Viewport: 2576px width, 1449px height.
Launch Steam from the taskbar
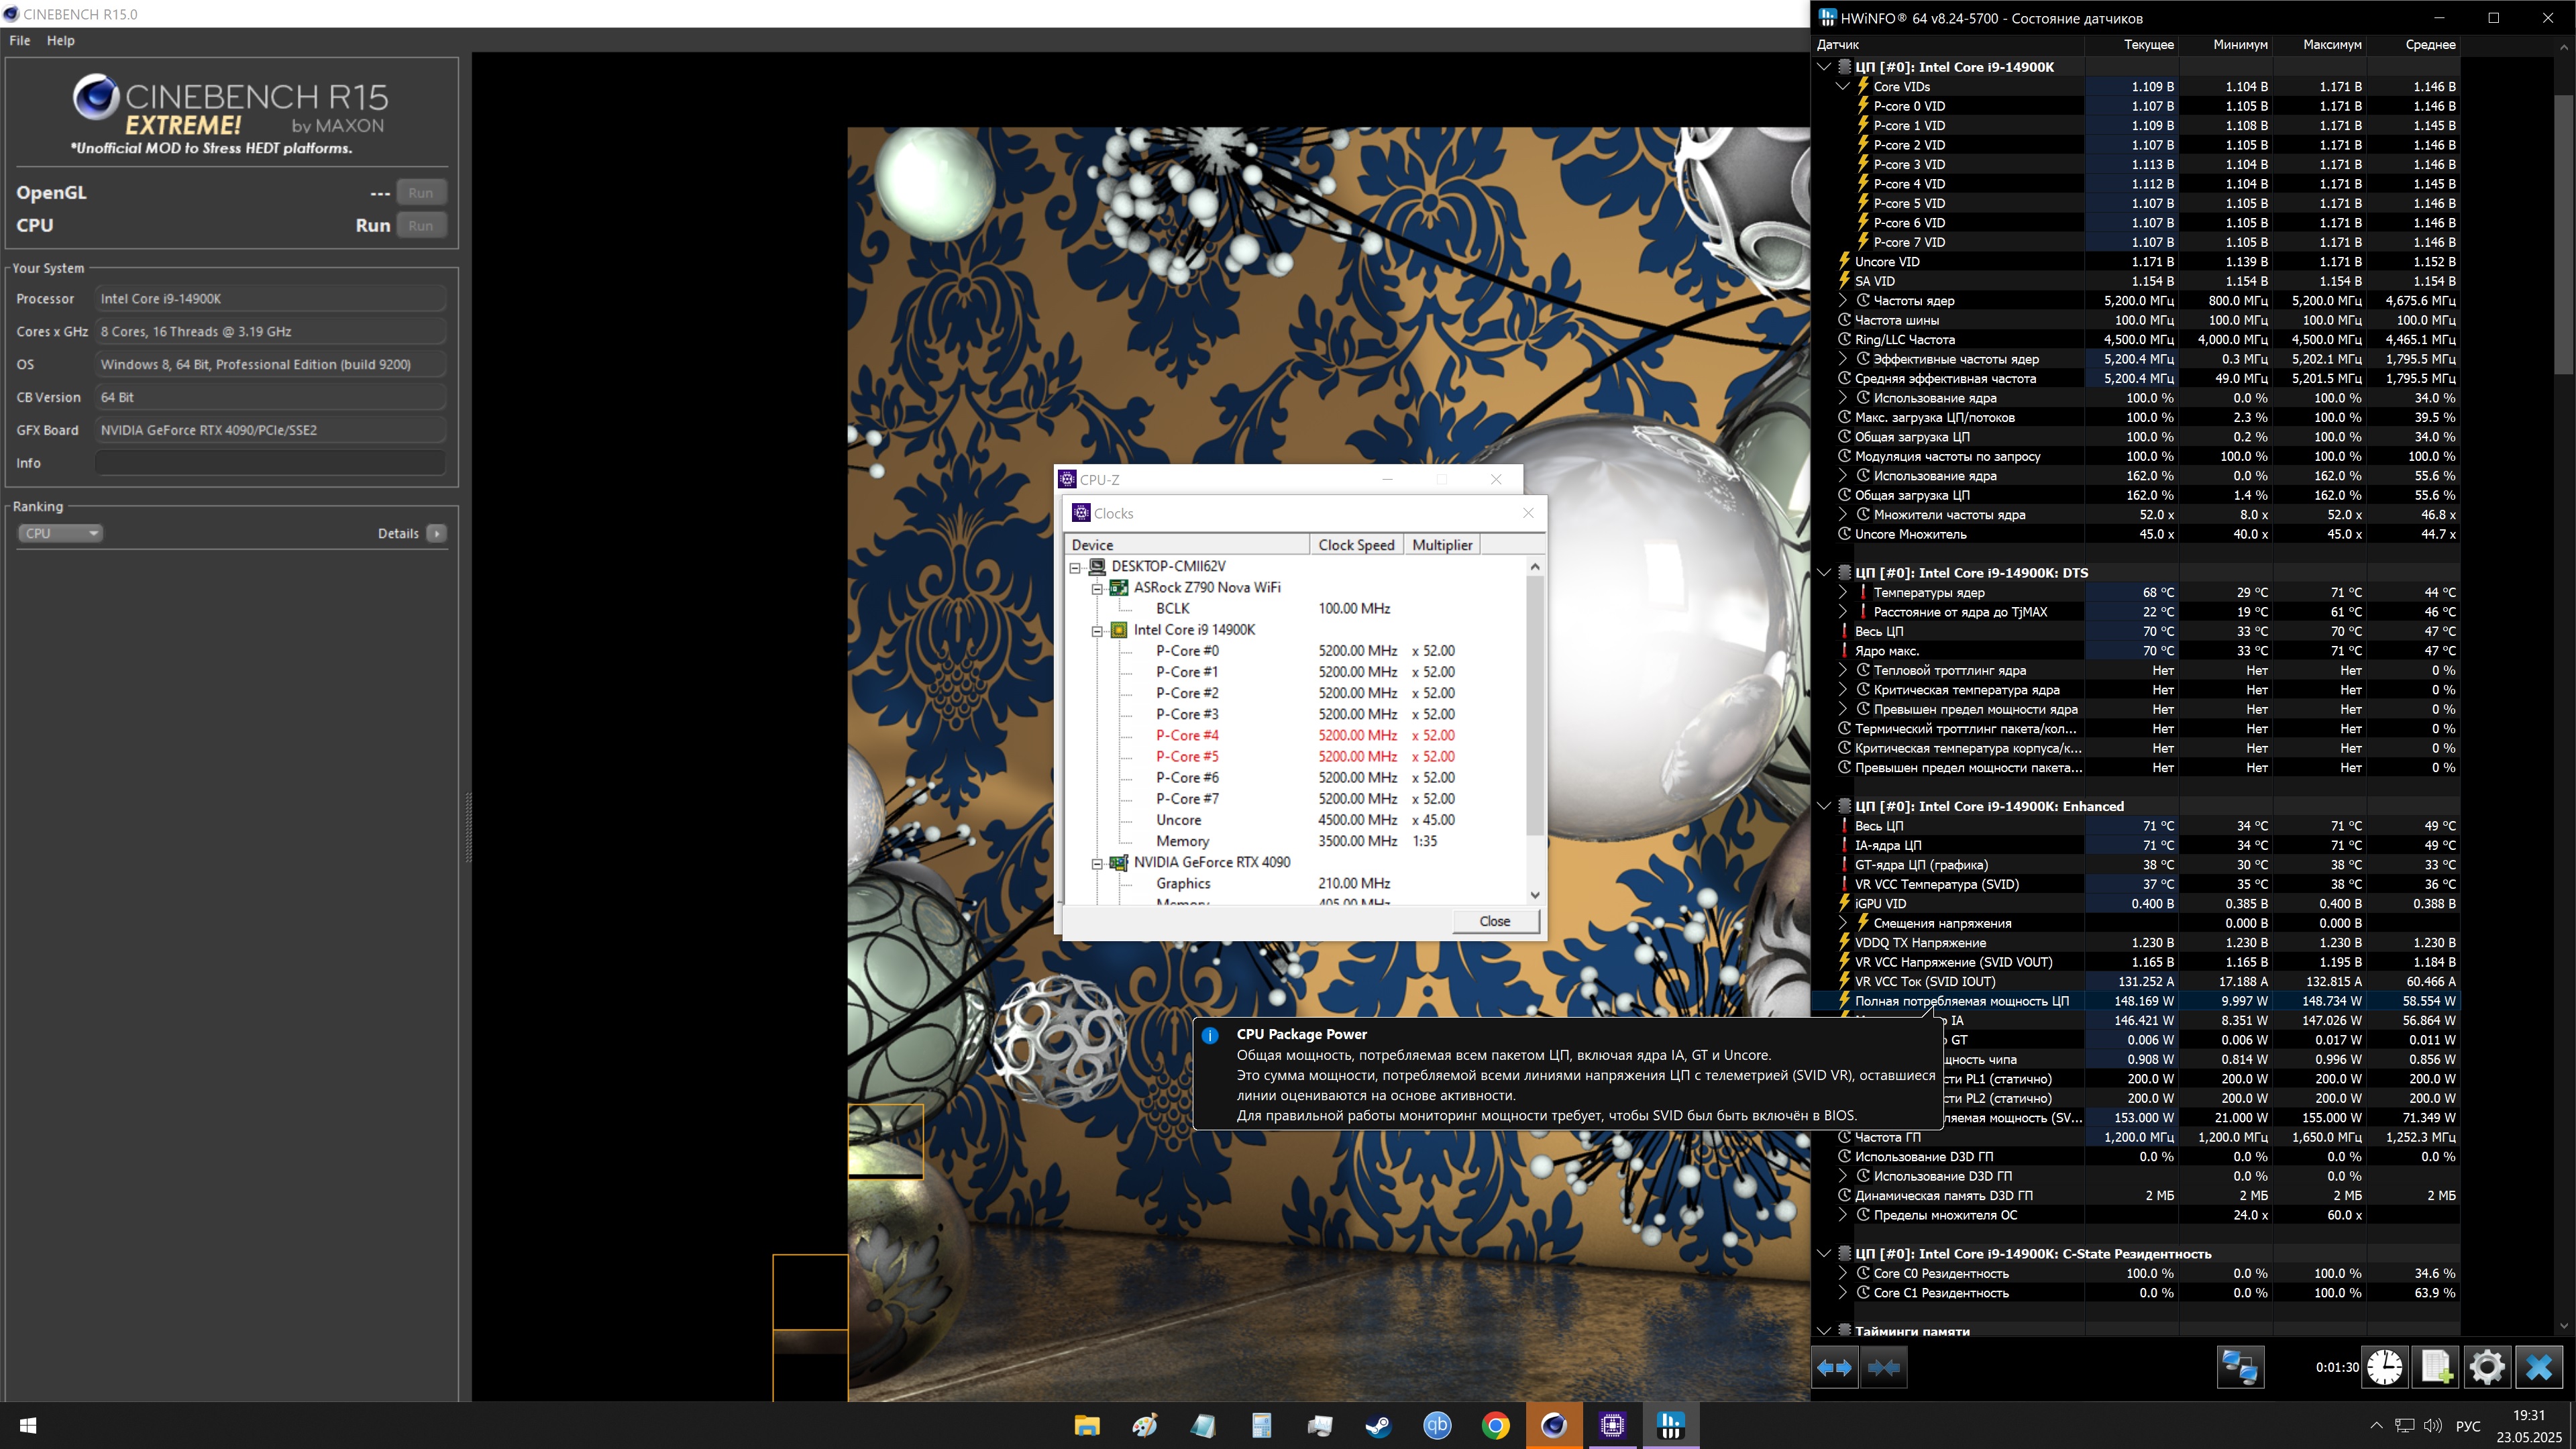(1378, 1425)
